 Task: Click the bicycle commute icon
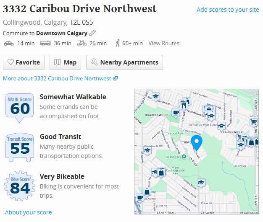pos(82,43)
